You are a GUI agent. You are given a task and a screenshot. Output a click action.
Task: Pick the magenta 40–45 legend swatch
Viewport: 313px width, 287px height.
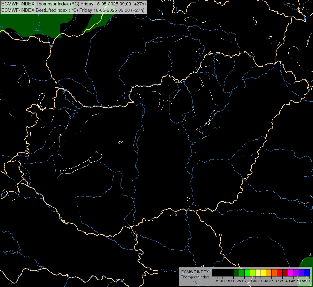(291, 273)
